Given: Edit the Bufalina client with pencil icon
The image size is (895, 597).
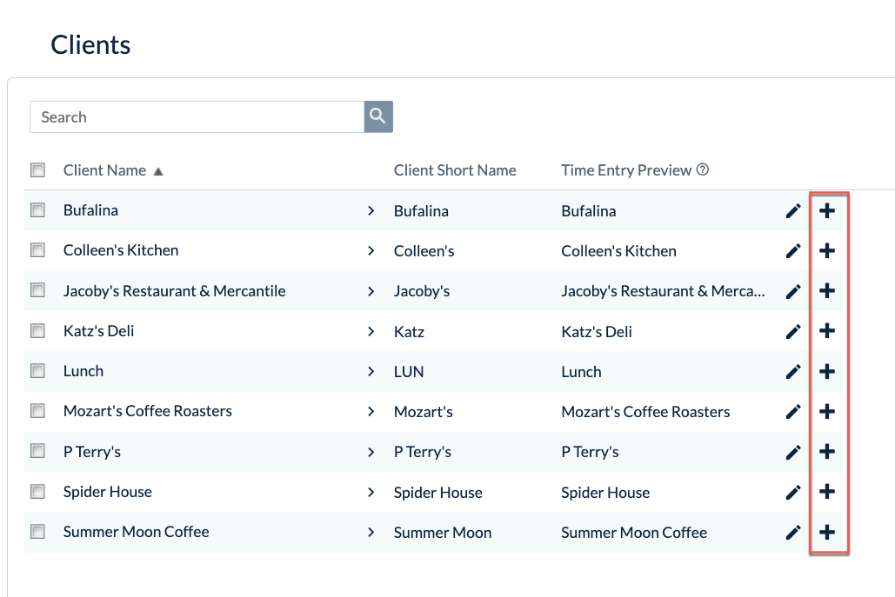Looking at the screenshot, I should (793, 211).
